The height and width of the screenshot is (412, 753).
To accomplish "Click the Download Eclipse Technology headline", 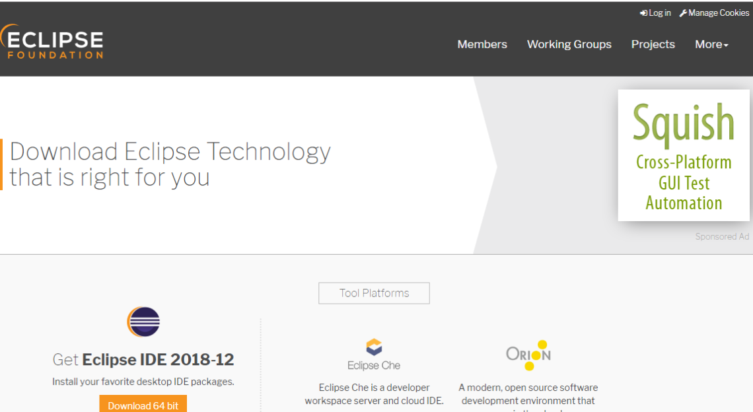I will (170, 164).
